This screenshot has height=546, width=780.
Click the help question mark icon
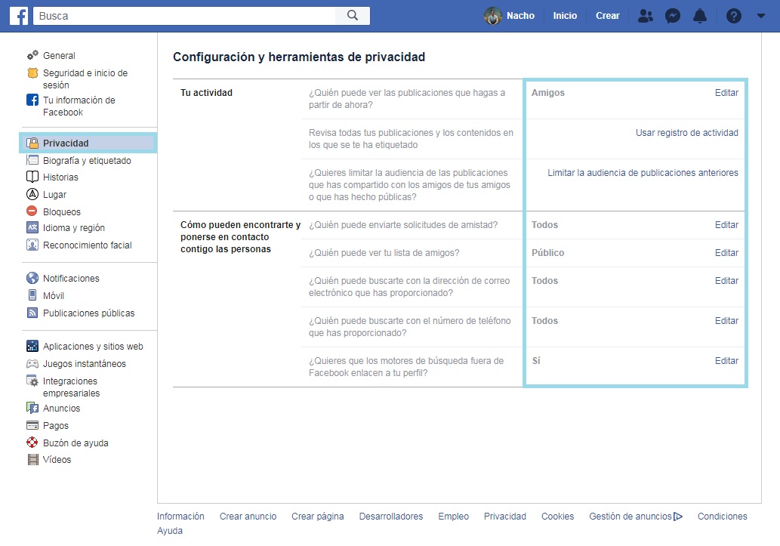(734, 16)
